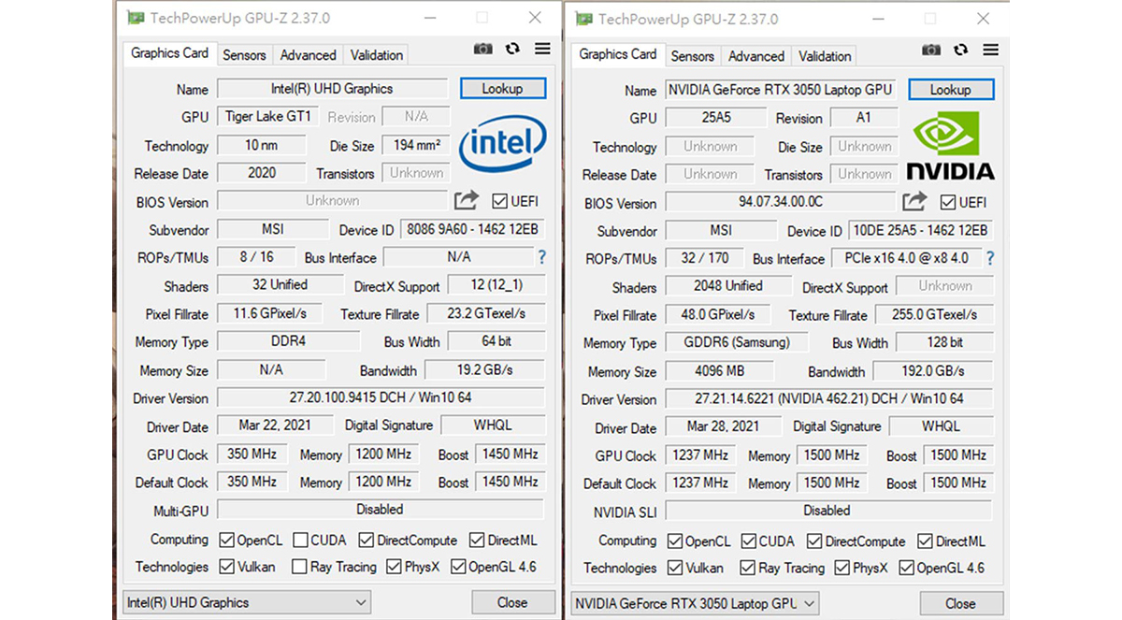Toggle Ray Tracing checkbox in NVIDIA window
This screenshot has width=1122, height=620.
(x=747, y=568)
